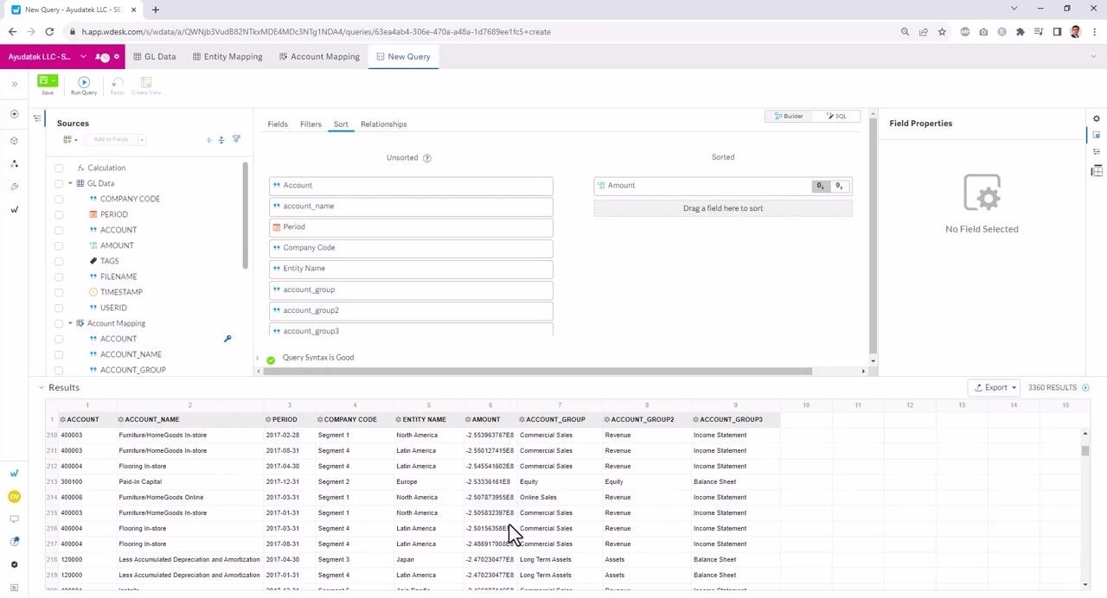Check the USERID field checkbox
This screenshot has height=598, width=1107.
(x=59, y=308)
